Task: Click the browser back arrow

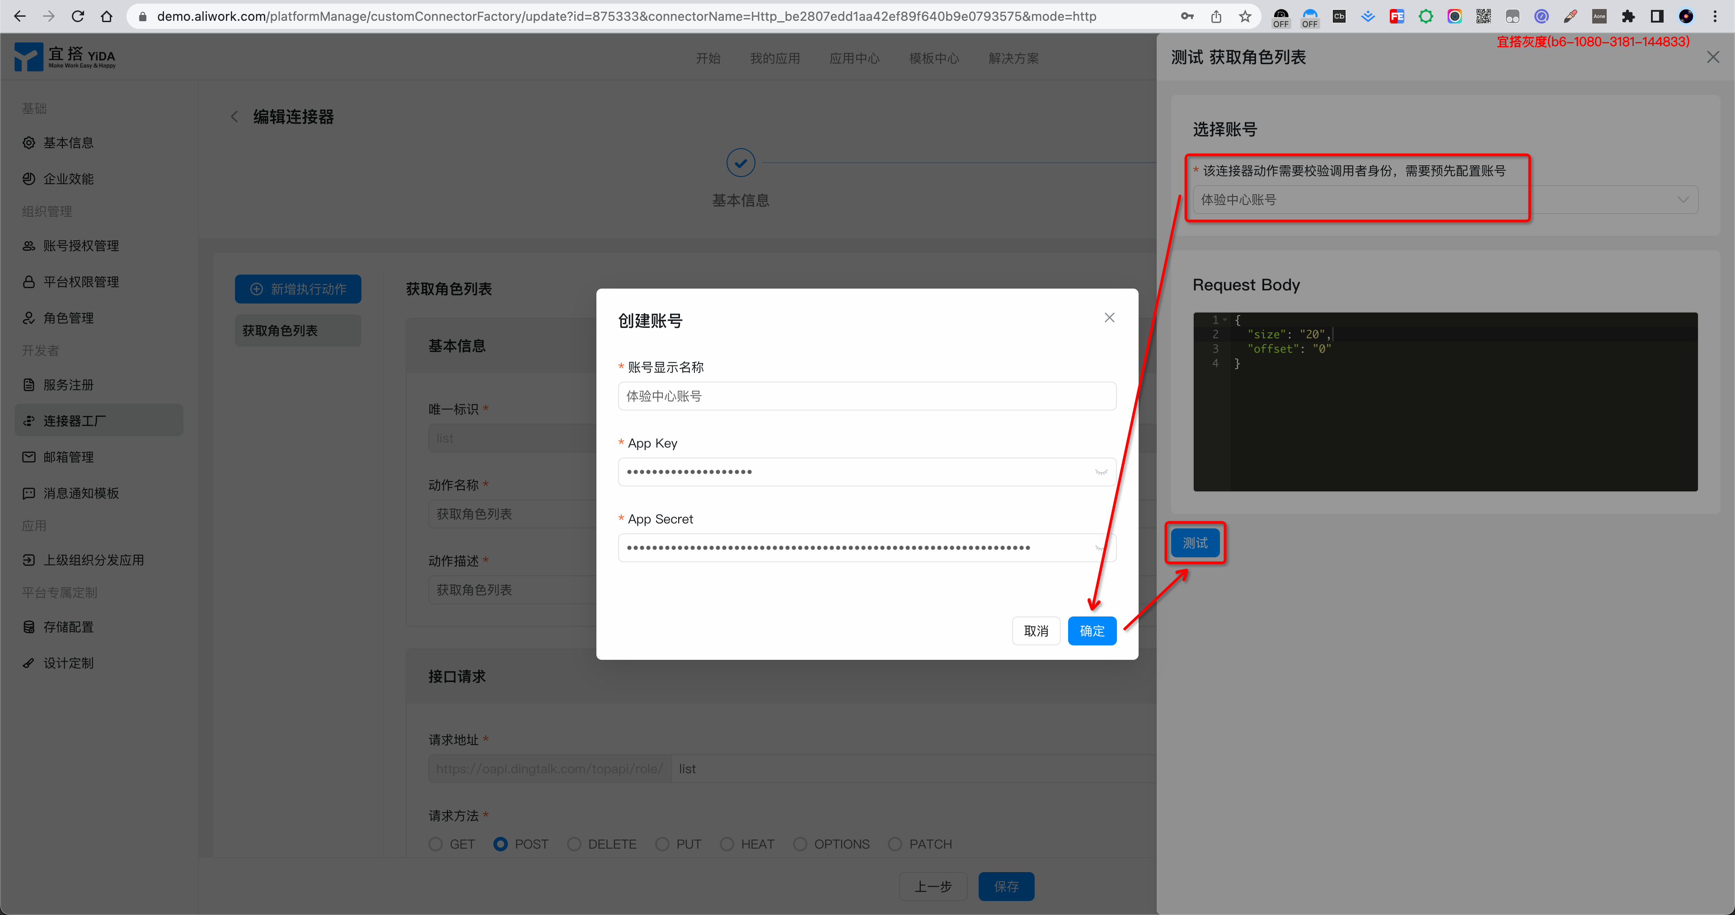Action: coord(19,16)
